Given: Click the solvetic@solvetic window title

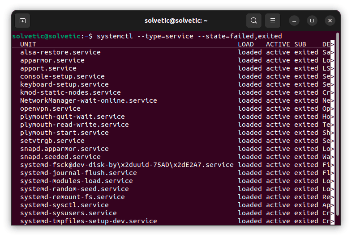Looking at the screenshot, I should pos(176,21).
